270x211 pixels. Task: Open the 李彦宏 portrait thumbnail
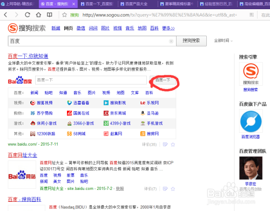point(251,168)
